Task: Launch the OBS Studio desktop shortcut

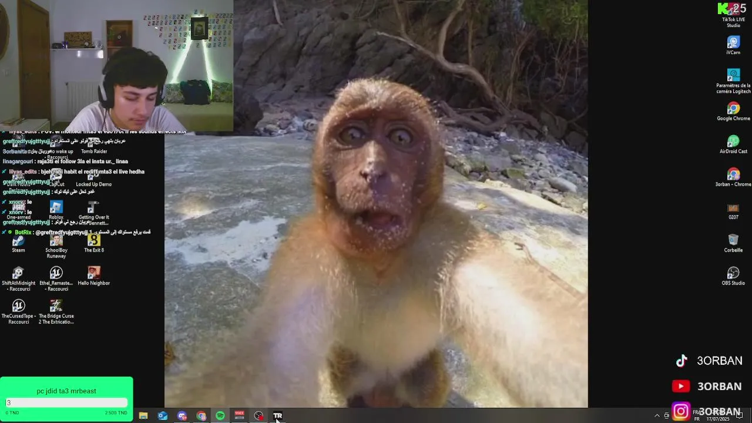Action: coord(733,276)
